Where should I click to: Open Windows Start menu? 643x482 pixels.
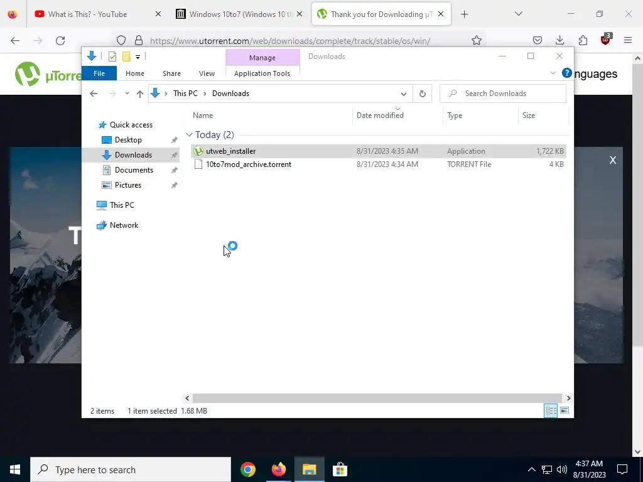click(15, 469)
